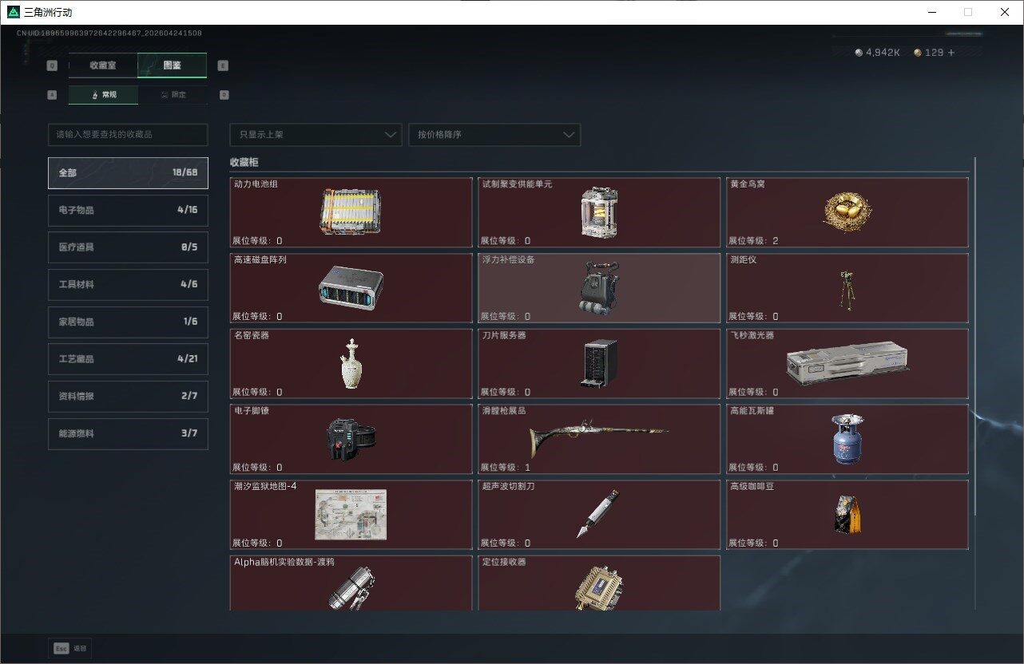Click the plus icon to add currency
Screen dimensions: 1024x664
[951, 53]
